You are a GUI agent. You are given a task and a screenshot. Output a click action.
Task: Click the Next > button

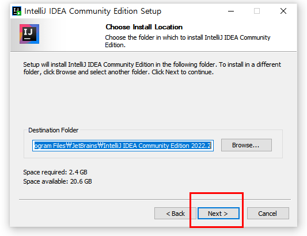pos(218,214)
